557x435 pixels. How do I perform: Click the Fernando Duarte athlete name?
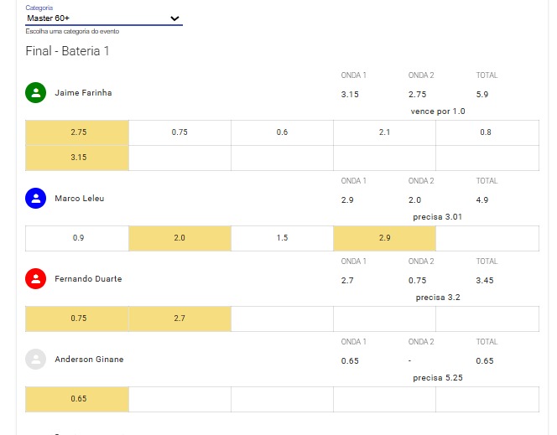click(88, 279)
